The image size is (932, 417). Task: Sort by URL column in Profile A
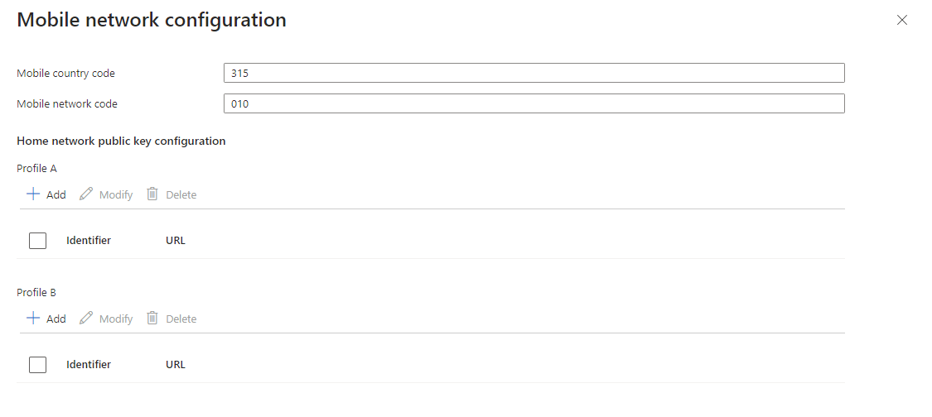(176, 241)
